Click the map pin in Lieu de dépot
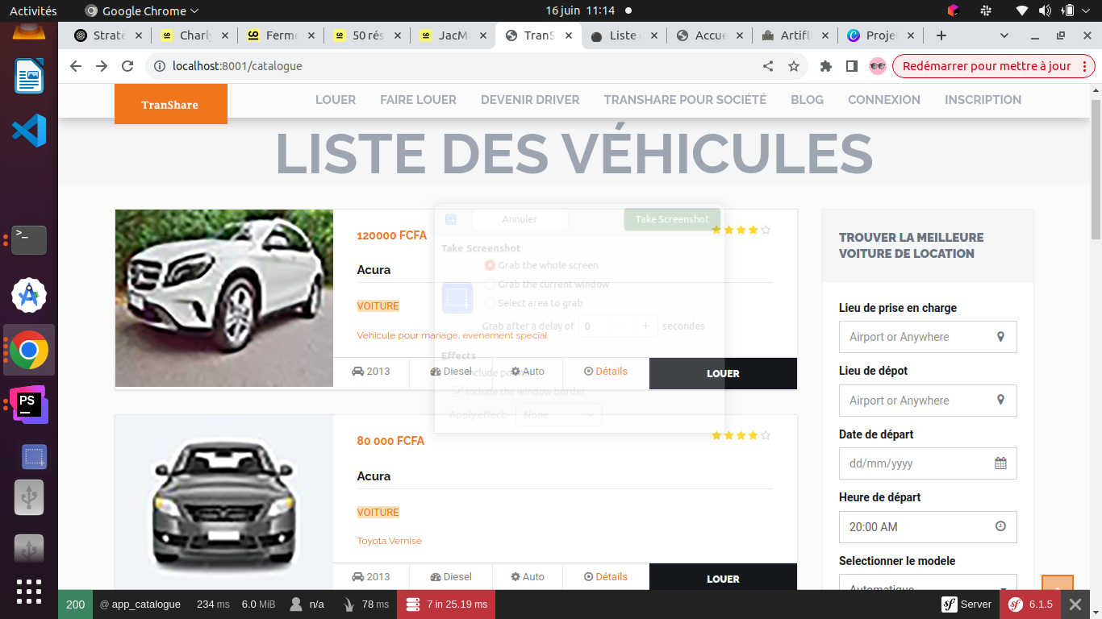 tap(1000, 400)
